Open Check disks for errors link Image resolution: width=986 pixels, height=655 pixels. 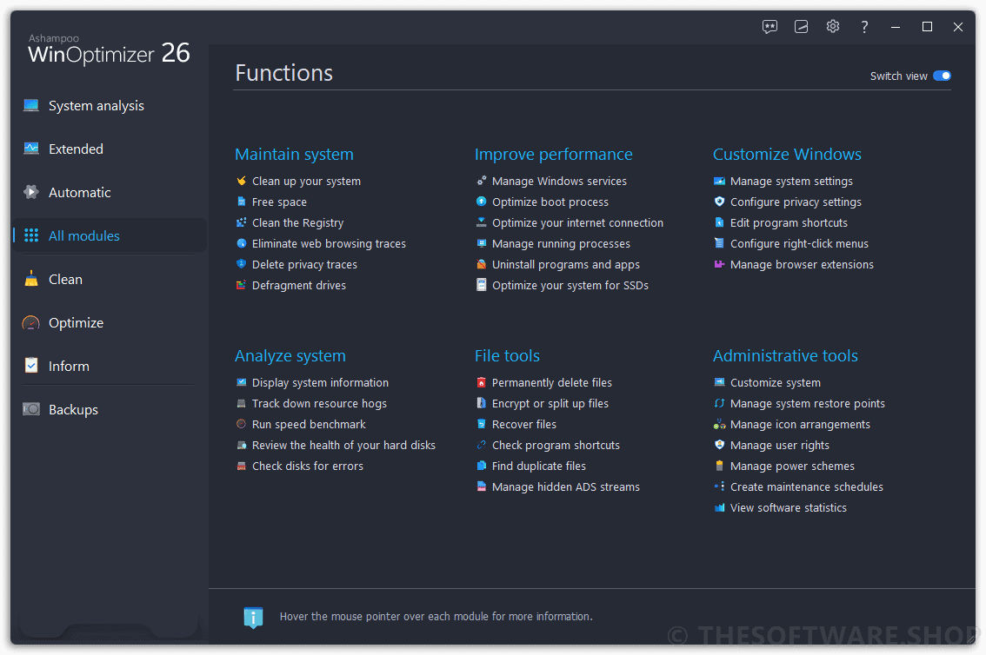308,466
